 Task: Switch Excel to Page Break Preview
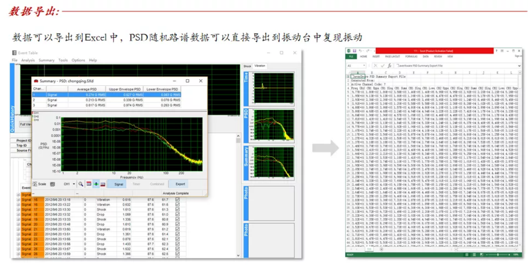coord(481,255)
